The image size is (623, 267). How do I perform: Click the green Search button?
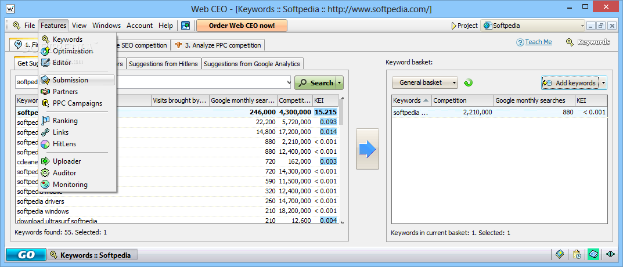315,82
